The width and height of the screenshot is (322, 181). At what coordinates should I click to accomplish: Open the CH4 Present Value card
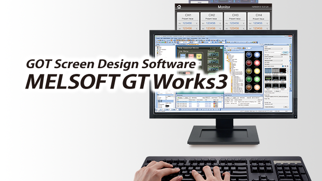click(259, 21)
